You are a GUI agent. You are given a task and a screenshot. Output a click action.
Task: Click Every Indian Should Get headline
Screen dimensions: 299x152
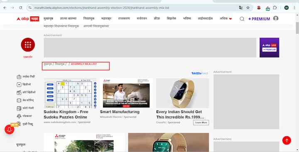click(x=180, y=115)
